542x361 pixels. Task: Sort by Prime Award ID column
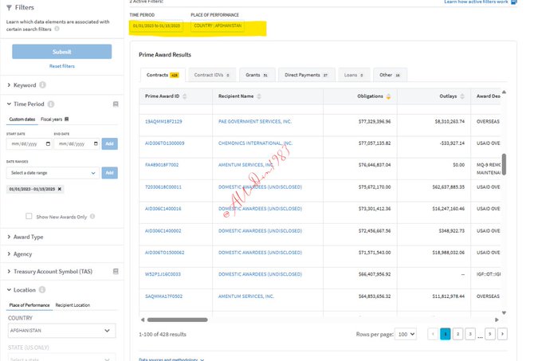[184, 96]
